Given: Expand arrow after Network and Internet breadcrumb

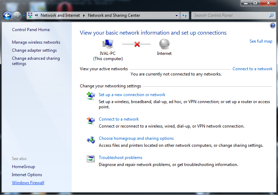Looking at the screenshot, I should pyautogui.click(x=84, y=15).
